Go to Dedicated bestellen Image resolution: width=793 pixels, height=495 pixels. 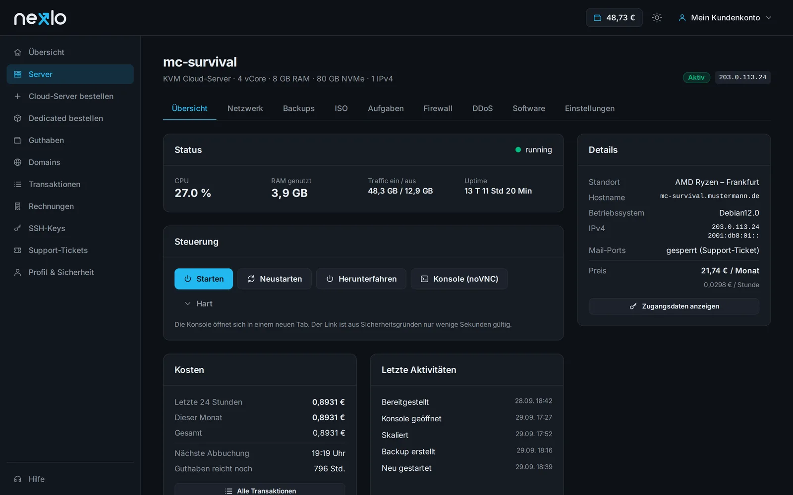(x=70, y=118)
